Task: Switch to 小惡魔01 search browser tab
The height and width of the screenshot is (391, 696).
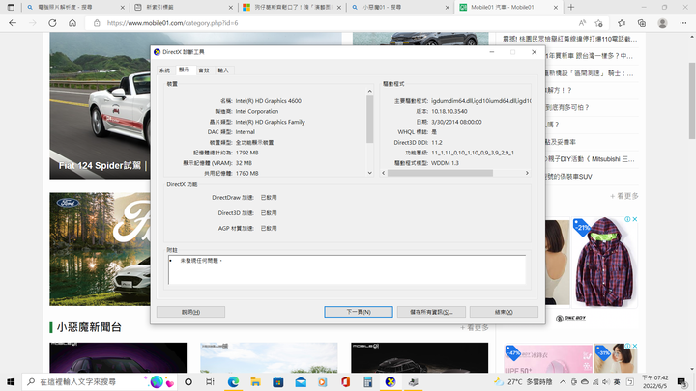Action: coord(399,7)
